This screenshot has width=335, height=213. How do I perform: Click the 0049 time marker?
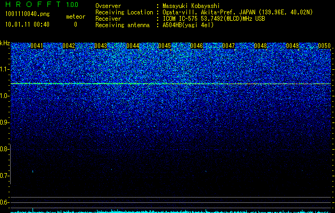292,46
